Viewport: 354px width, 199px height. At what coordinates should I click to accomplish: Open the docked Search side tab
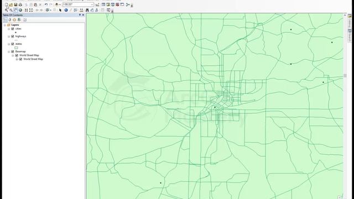coord(350,35)
